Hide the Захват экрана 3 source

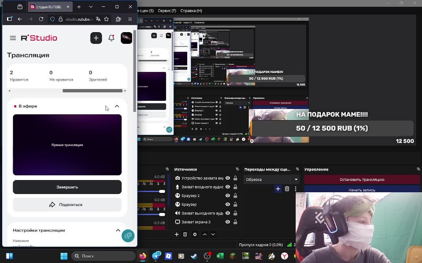pyautogui.click(x=228, y=222)
